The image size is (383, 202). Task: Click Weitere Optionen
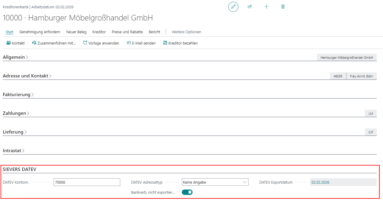click(x=186, y=32)
